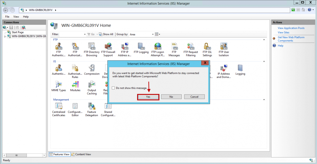Open MIME Types feature

(59, 86)
